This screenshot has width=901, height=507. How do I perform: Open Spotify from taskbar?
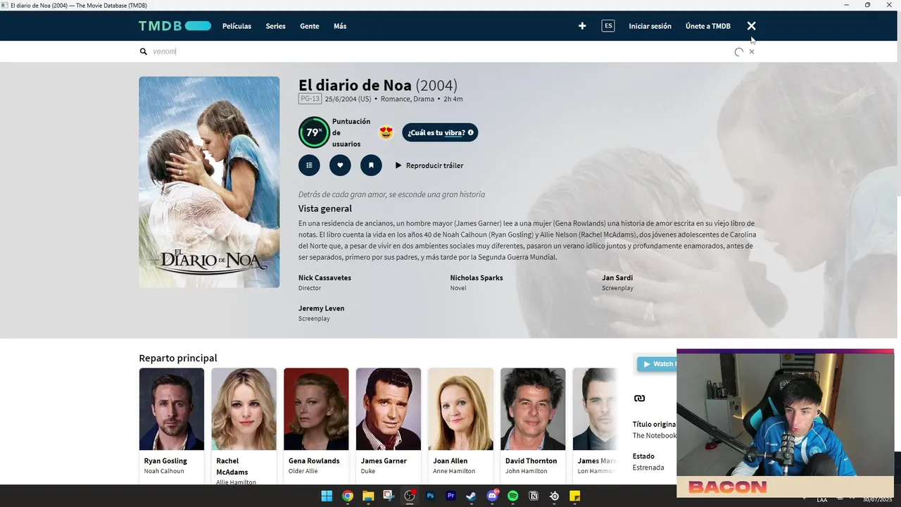click(x=513, y=496)
